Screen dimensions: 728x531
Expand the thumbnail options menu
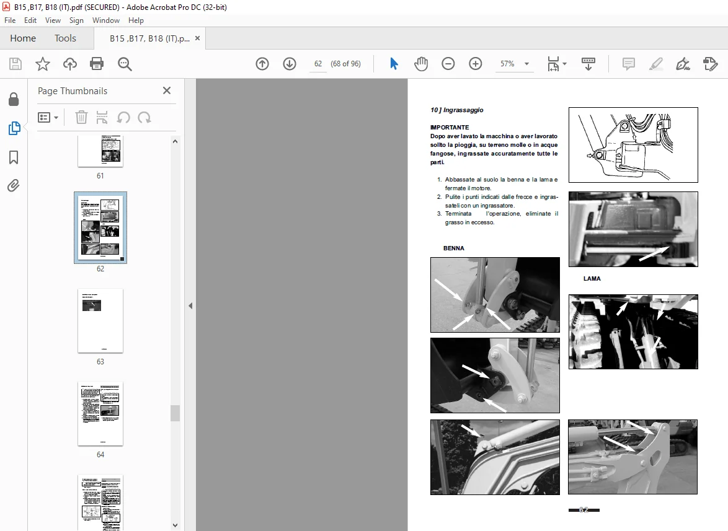coord(48,117)
